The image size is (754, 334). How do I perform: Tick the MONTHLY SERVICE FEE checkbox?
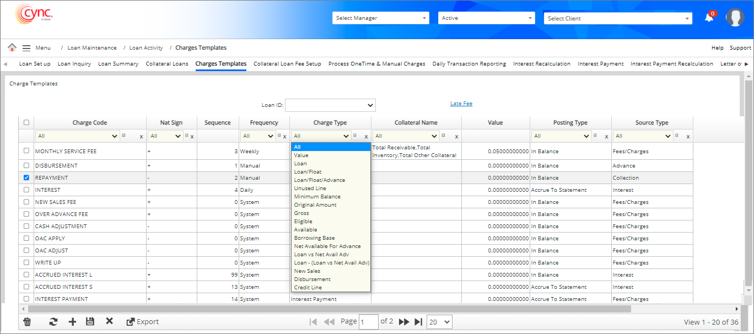26,151
